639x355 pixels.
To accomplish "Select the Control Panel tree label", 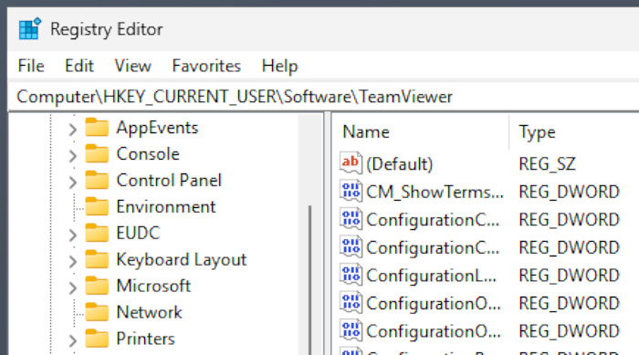I will click(x=169, y=180).
